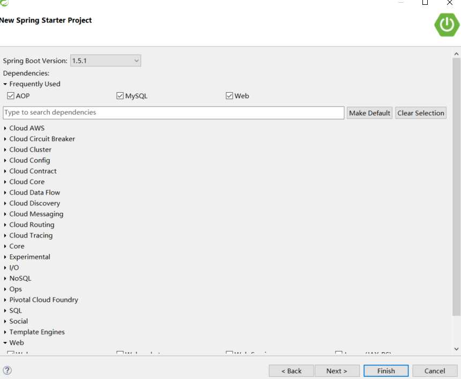
Task: Expand the Cloud Cluster category
Action: [5, 150]
